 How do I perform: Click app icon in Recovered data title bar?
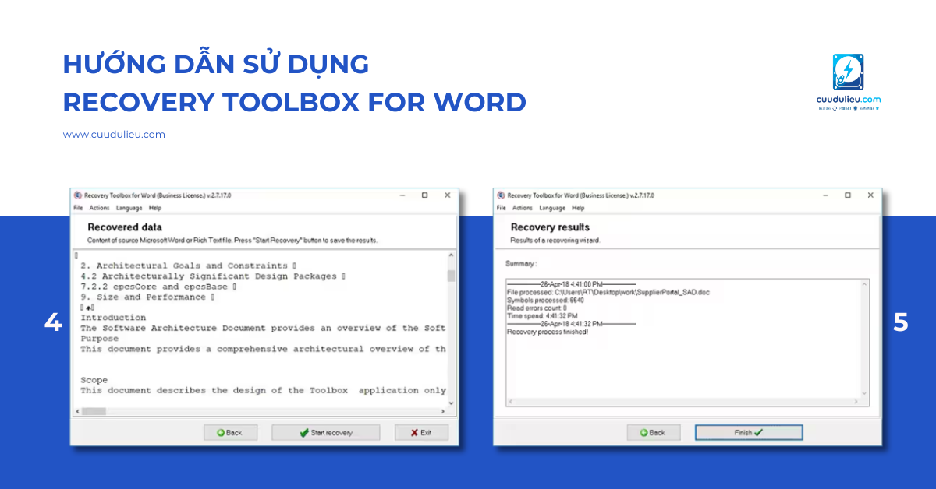78,195
